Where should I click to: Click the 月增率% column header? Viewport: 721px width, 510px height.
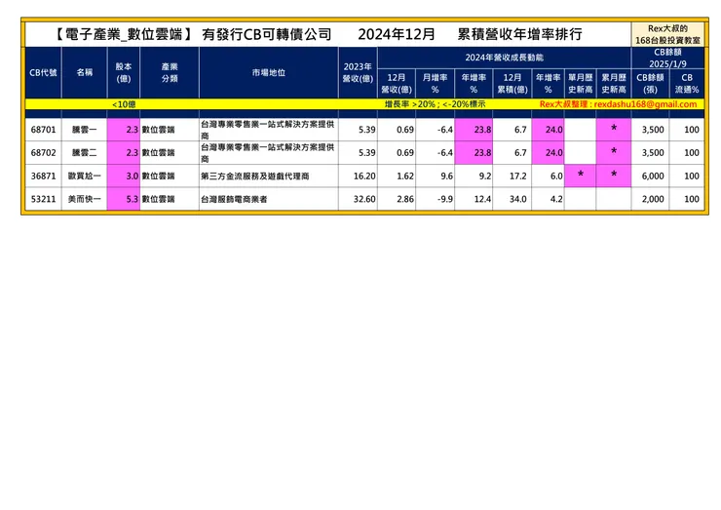click(435, 83)
